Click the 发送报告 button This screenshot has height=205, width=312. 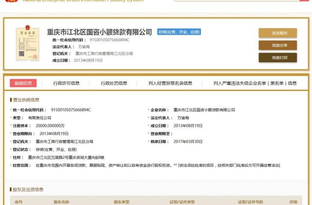pyautogui.click(x=278, y=33)
